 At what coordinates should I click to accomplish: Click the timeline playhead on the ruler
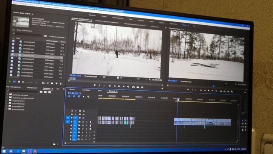177,99
